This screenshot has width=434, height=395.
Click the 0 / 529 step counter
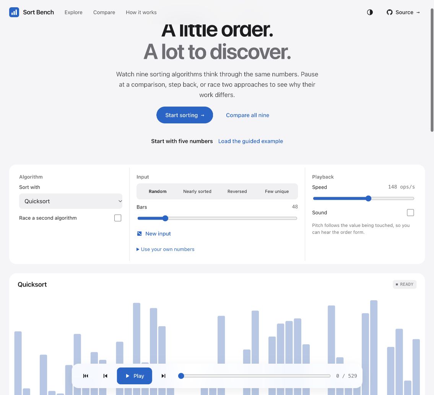point(346,376)
